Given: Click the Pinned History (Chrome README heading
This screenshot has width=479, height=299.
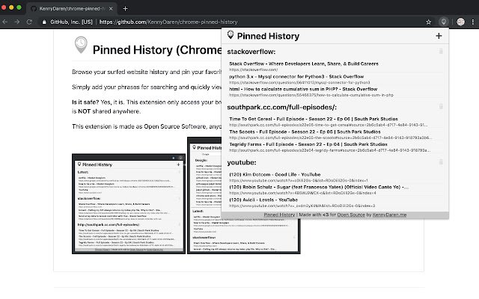Looking at the screenshot, I should (157, 50).
